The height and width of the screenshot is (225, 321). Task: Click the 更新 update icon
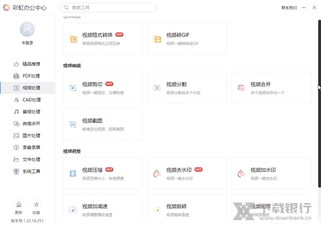coord(19,204)
